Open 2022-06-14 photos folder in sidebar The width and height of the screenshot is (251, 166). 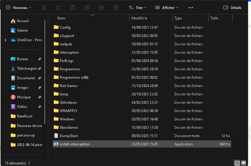click(x=27, y=145)
